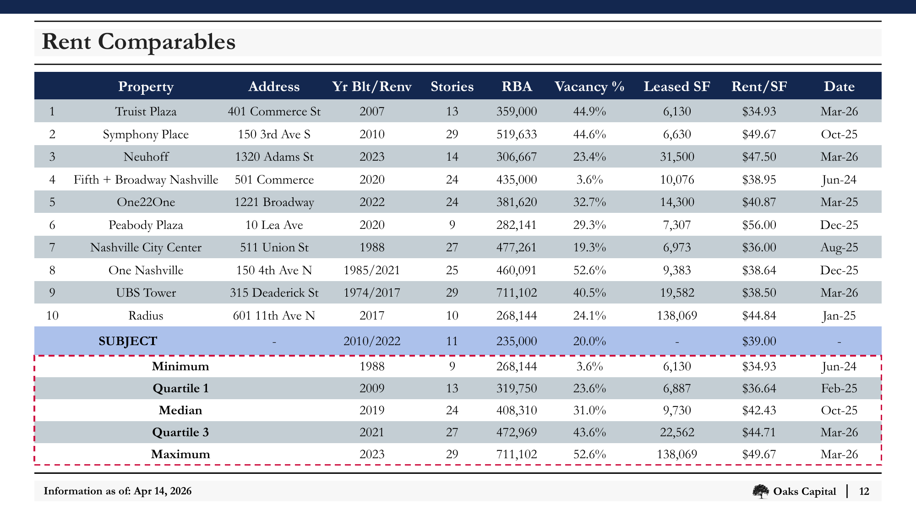
Task: Click the 'Vacancy %' column header
Action: [x=589, y=87]
